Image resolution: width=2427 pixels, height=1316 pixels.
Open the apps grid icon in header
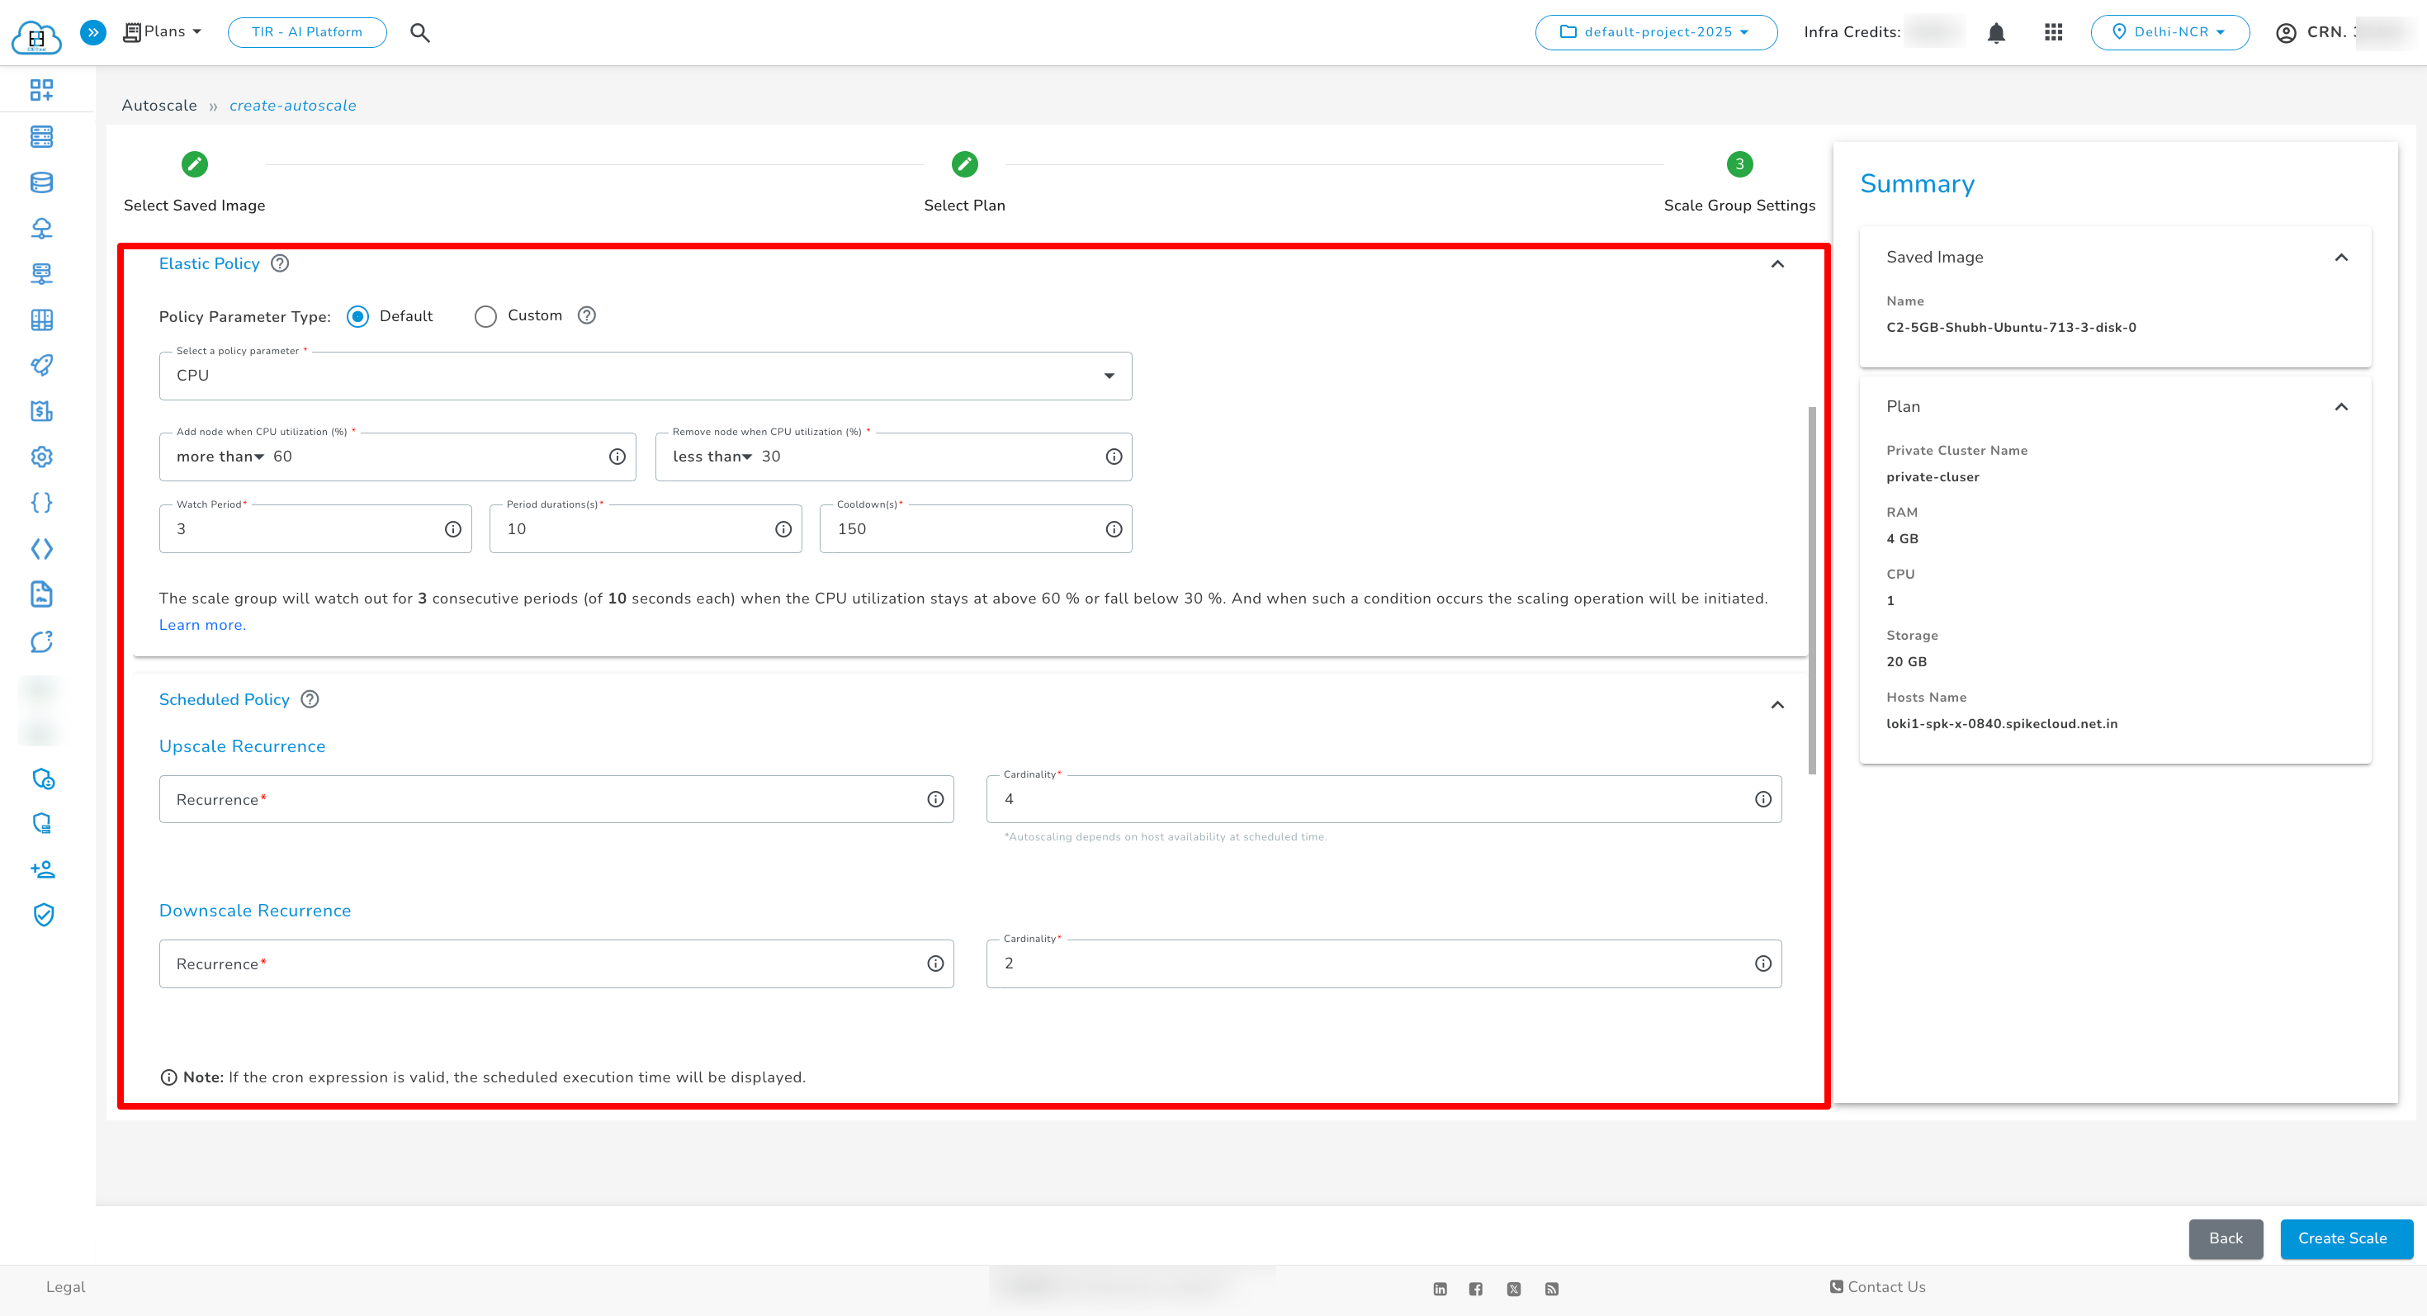click(x=2054, y=32)
